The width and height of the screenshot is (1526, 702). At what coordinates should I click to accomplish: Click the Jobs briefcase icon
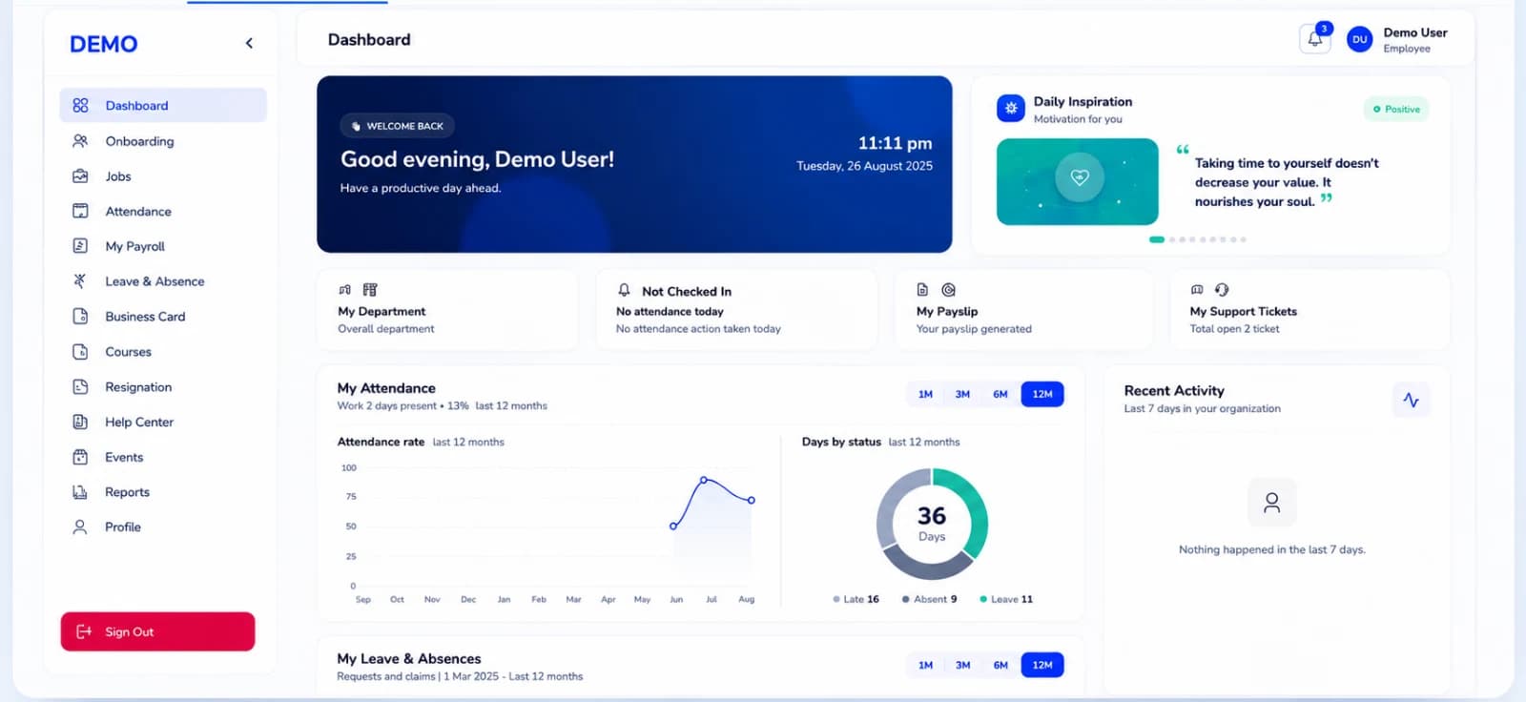80,176
